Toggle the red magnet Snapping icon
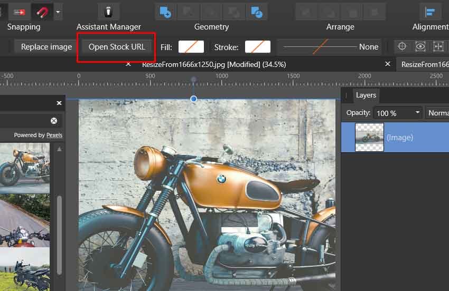 pyautogui.click(x=42, y=12)
